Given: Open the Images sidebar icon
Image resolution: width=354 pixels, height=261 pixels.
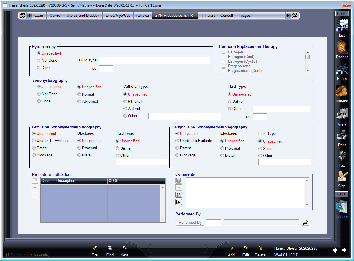Looking at the screenshot, I should click(x=342, y=91).
